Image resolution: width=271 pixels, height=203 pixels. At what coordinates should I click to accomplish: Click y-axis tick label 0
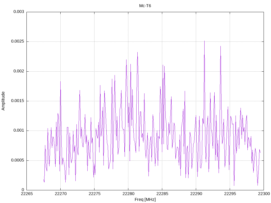[23, 190]
